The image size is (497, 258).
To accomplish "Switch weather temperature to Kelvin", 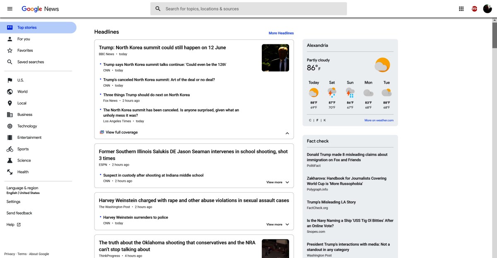I will [324, 120].
